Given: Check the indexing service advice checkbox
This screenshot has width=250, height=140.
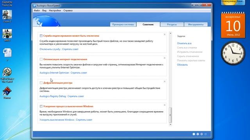Looking at the screenshot, I should pos(41,36).
